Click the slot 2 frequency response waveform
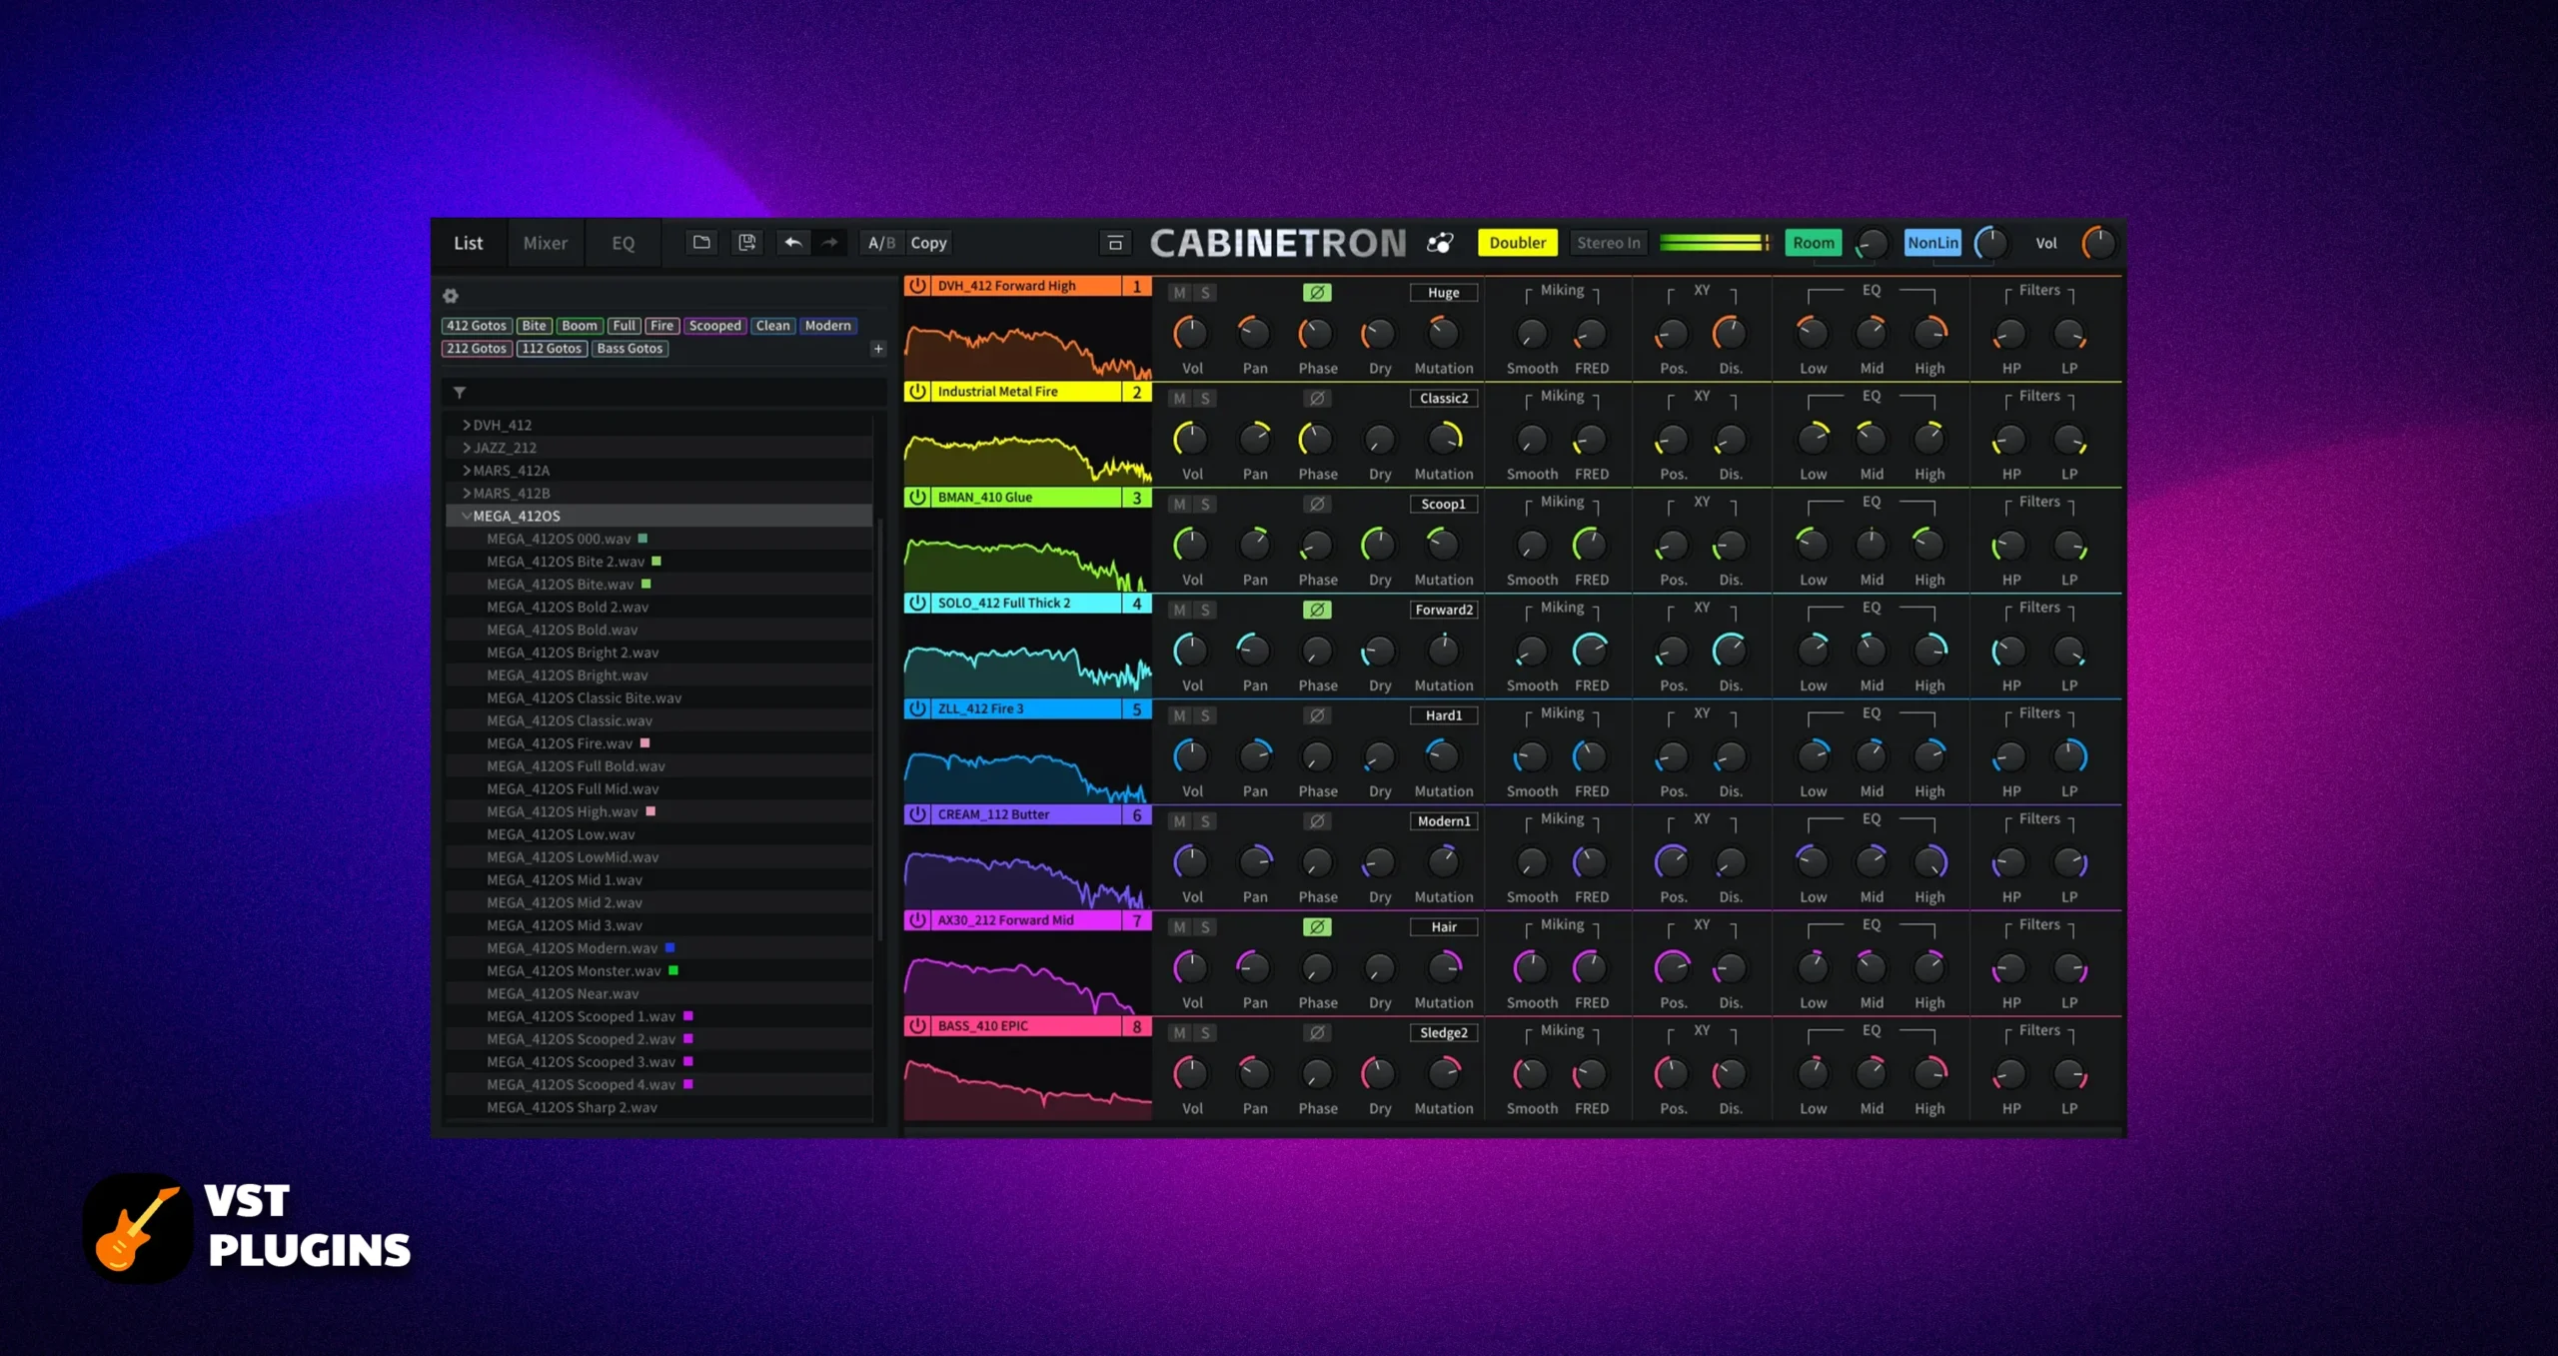The width and height of the screenshot is (2558, 1356). [x=1027, y=444]
